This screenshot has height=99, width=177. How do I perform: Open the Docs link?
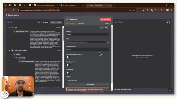(108, 23)
